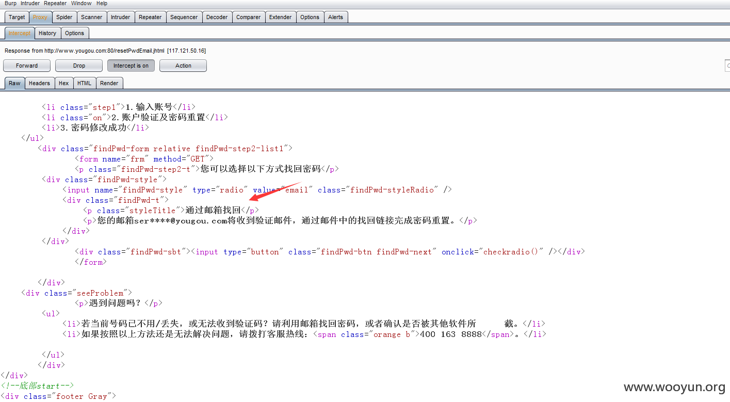The height and width of the screenshot is (402, 730).
Task: Click the response URL info line
Action: (x=105, y=51)
